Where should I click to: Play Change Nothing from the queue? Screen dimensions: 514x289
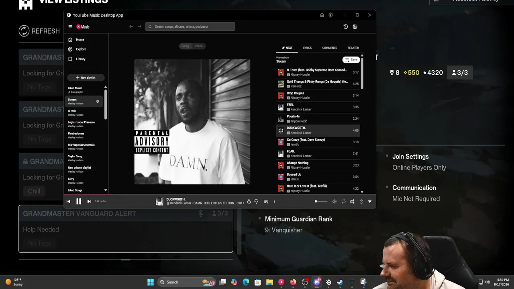(318, 165)
